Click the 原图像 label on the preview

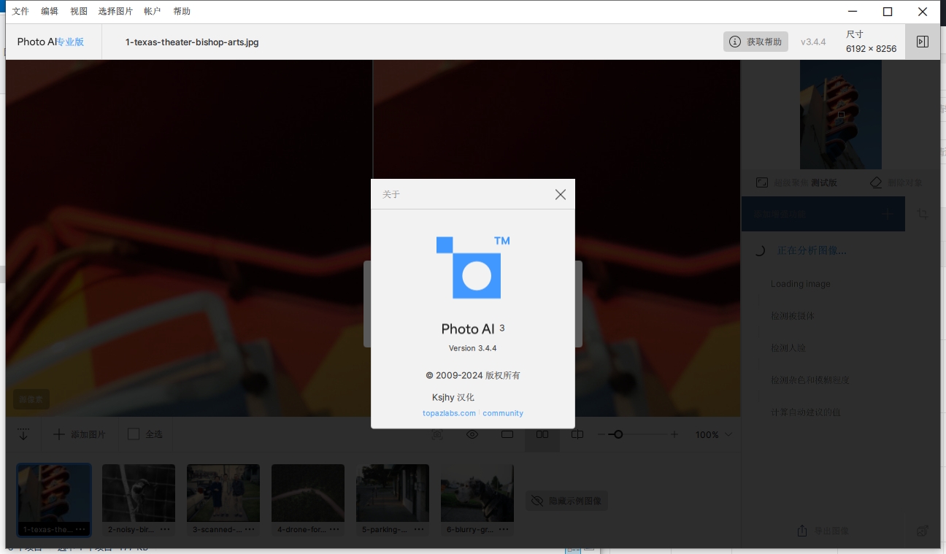pos(31,399)
